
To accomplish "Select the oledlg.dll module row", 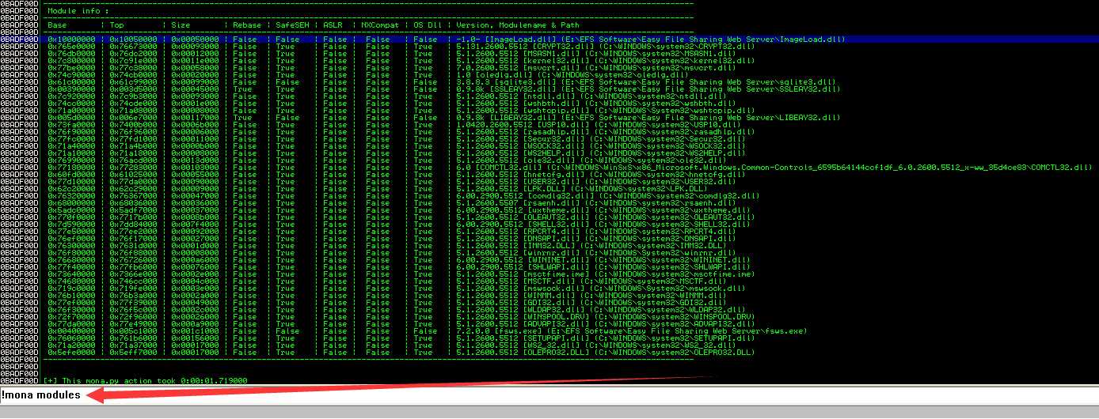I will pyautogui.click(x=549, y=74).
